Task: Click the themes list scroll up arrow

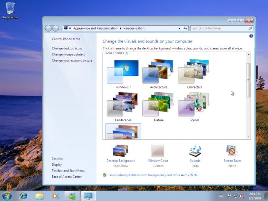Action: click(249, 54)
